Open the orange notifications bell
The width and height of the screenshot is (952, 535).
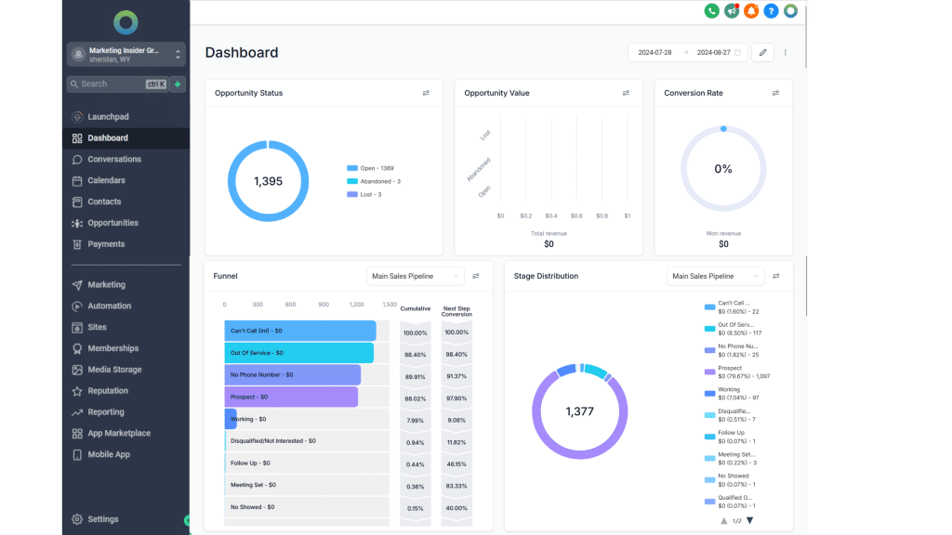pyautogui.click(x=751, y=11)
